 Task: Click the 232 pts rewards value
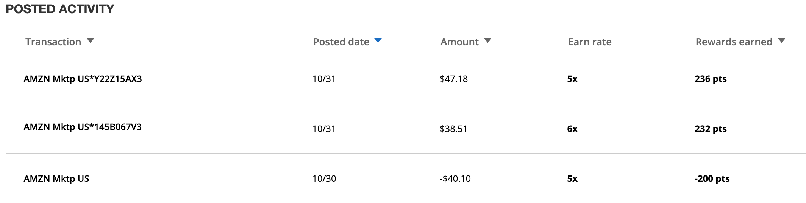pos(711,129)
